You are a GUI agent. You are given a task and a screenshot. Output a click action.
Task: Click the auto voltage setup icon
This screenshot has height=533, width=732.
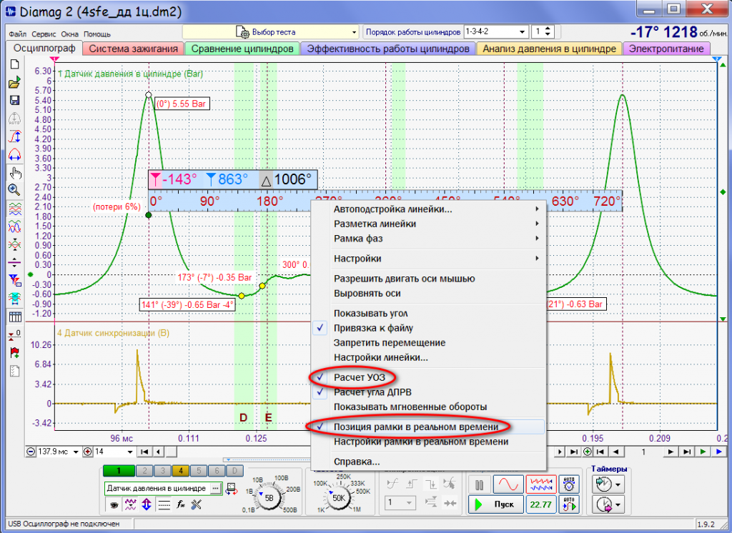coord(569,484)
